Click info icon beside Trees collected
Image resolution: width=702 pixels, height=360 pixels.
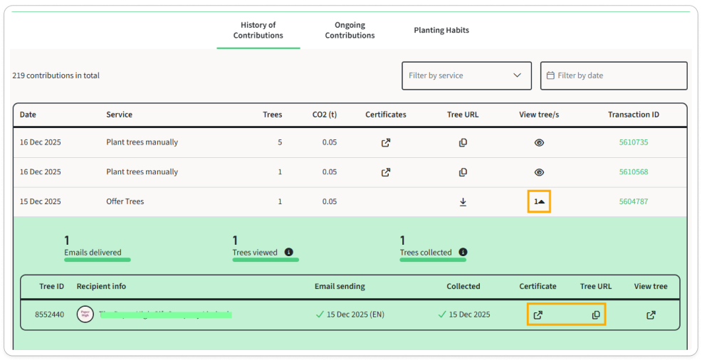coord(463,253)
